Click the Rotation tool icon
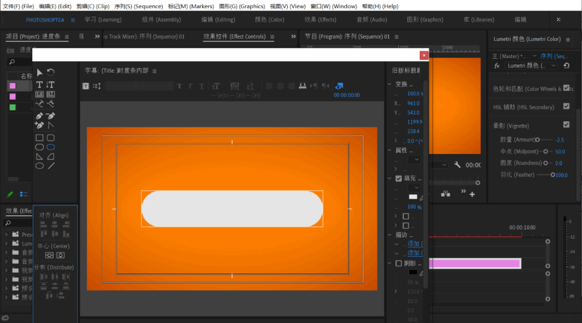582x323 pixels. click(51, 73)
